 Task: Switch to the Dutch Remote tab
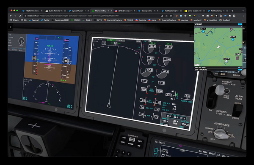[x=55, y=11]
